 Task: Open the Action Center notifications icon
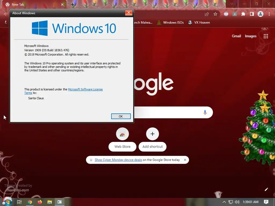point(266,202)
